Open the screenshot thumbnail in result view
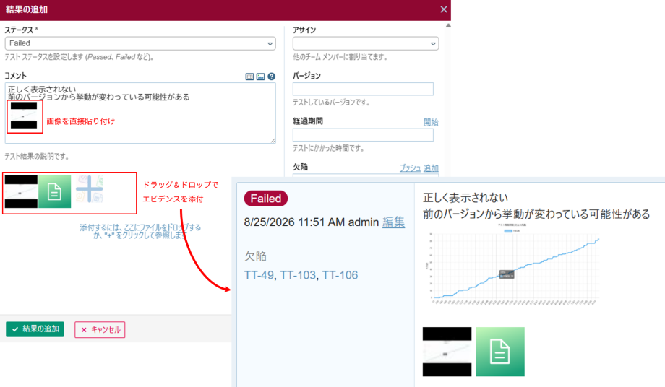665x387 pixels. coord(447,352)
